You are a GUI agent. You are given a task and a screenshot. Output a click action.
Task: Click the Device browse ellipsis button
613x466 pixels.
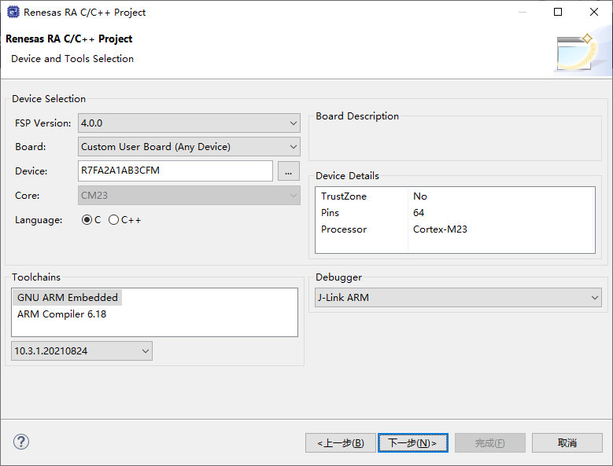pyautogui.click(x=289, y=171)
